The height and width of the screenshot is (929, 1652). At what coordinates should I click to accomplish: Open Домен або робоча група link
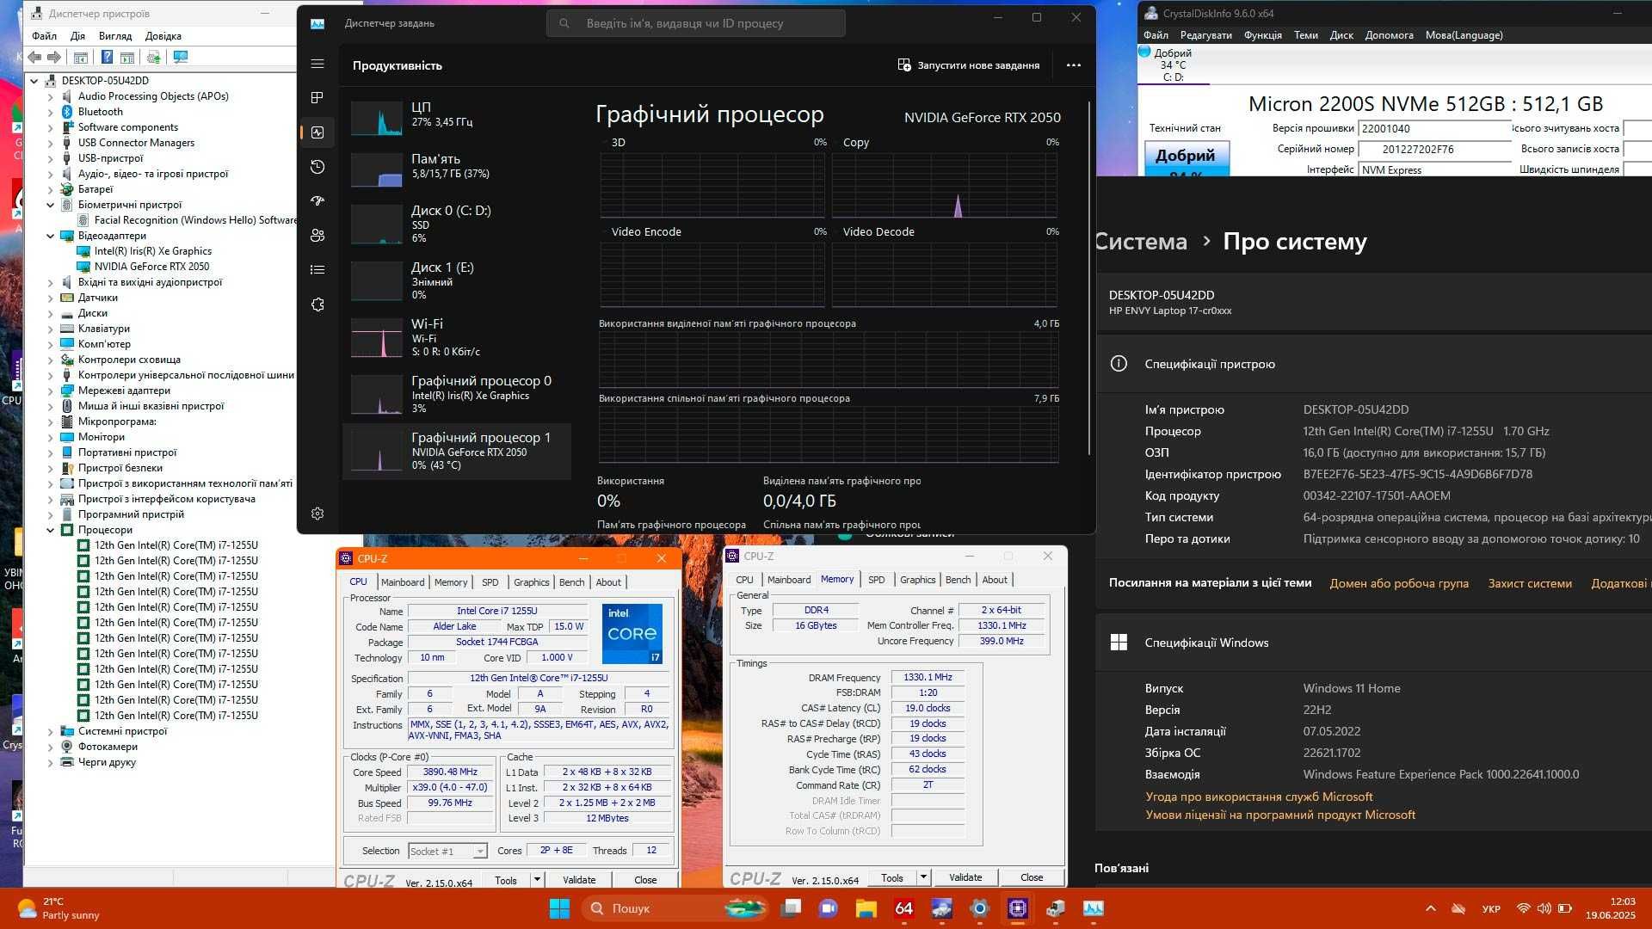tap(1399, 583)
